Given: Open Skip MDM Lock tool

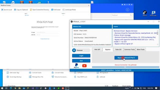Looking at the screenshot, I should pos(80,77).
